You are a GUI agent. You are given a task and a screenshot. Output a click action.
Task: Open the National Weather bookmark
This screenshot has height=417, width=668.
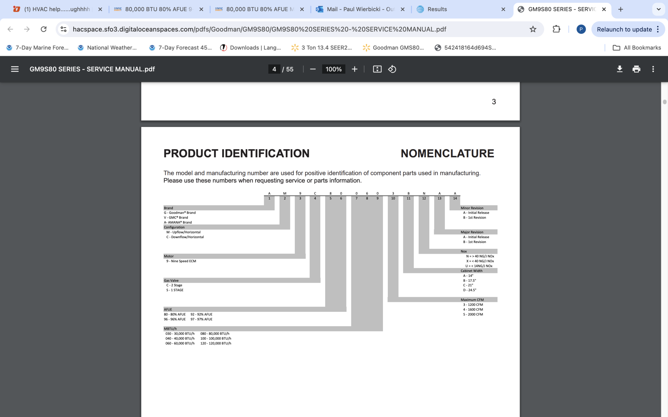(x=107, y=48)
